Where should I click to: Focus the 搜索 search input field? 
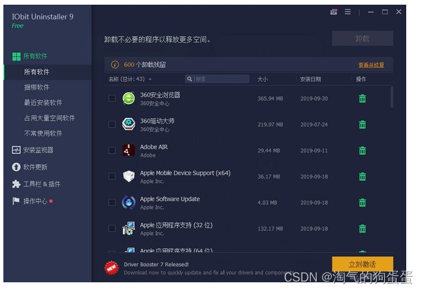pyautogui.click(x=217, y=79)
